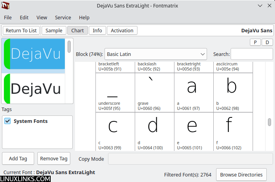Click the window roll-down chevron in title bar
The image size is (275, 182).
click(x=260, y=6)
